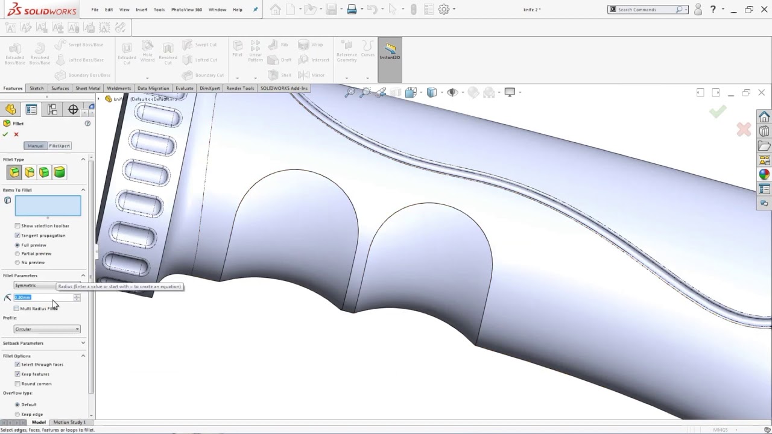Select the Keep edge overflow type
The width and height of the screenshot is (772, 434).
tap(17, 414)
